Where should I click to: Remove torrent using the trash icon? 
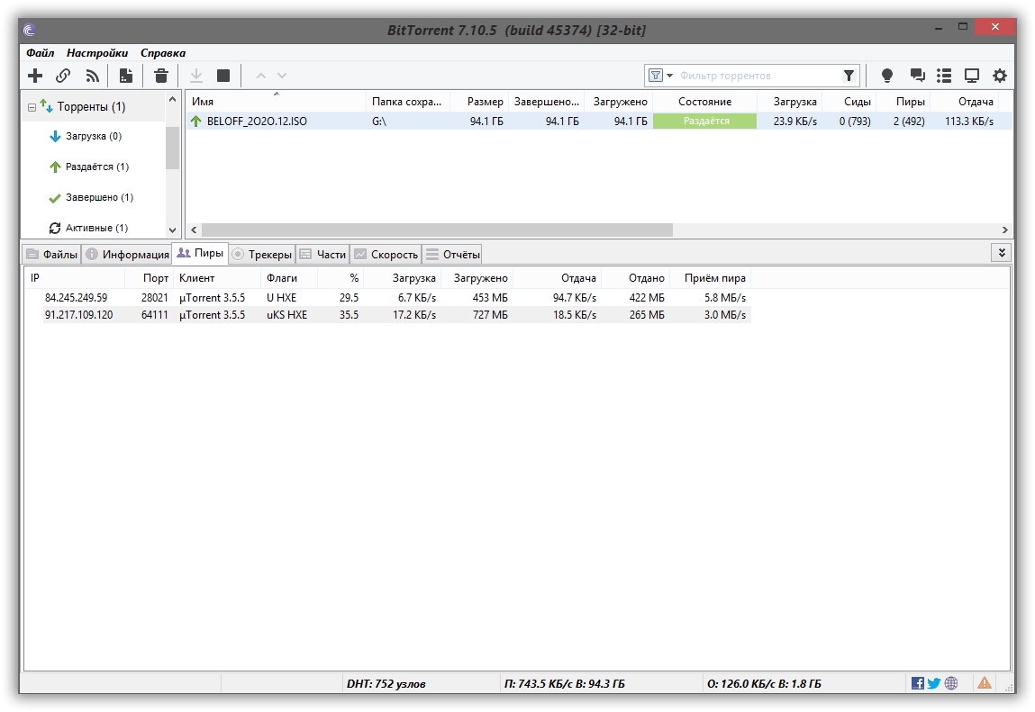(x=160, y=76)
